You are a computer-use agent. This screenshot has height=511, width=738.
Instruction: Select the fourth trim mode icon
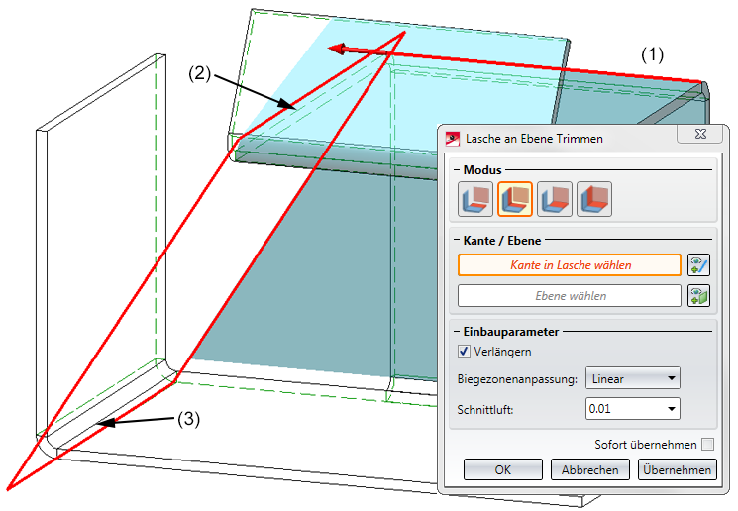pyautogui.click(x=594, y=199)
